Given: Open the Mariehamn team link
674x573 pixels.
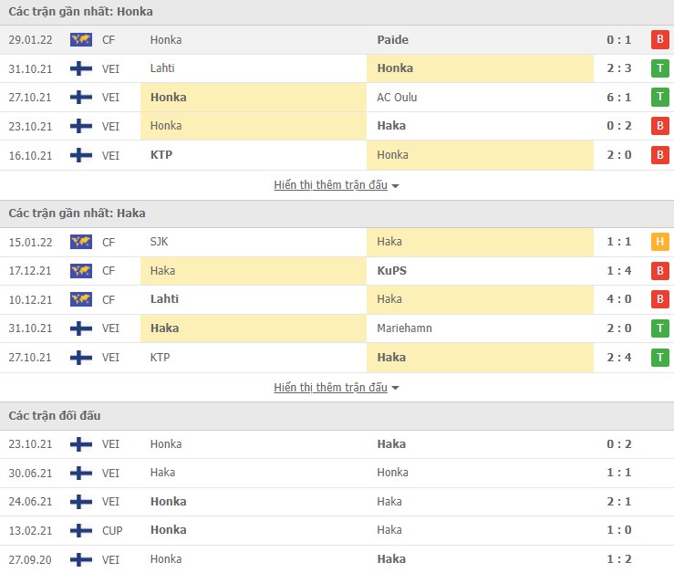Looking at the screenshot, I should (x=402, y=328).
